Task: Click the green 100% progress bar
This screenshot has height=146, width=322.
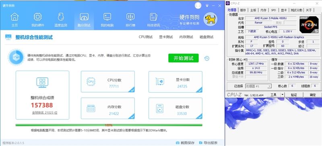Action: (x=109, y=125)
